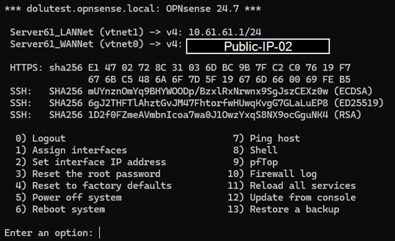Viewport: 395px width, 241px height.
Task: Click the RSA SSH fingerprint line
Action: [185, 115]
